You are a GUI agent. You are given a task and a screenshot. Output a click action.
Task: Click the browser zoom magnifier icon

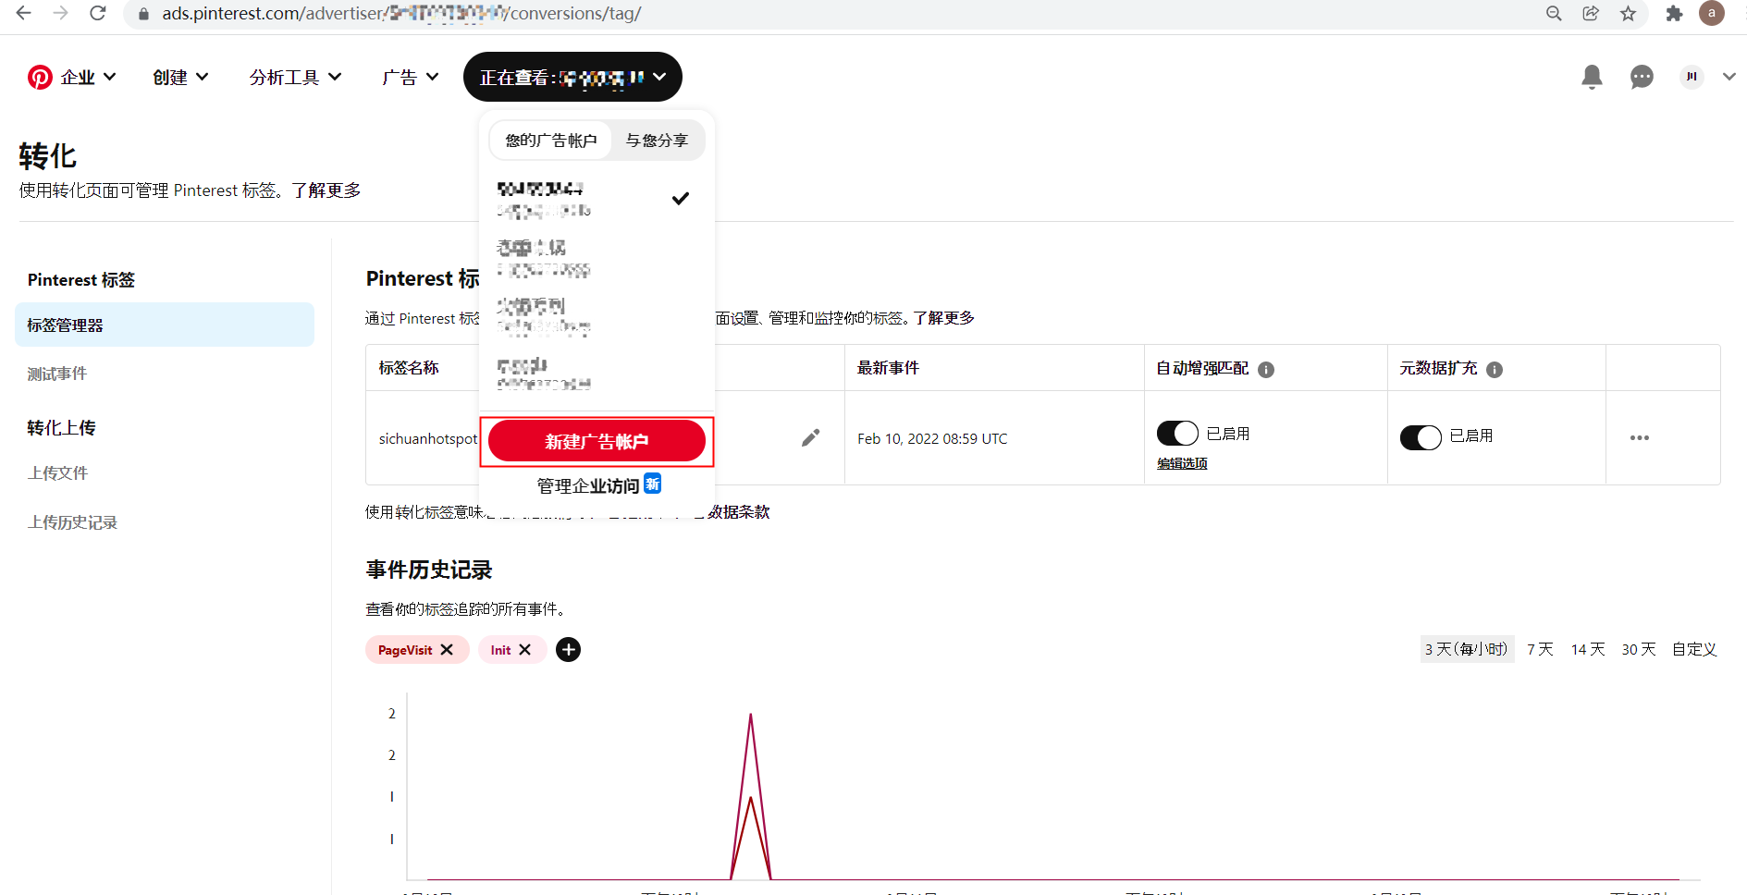(x=1554, y=13)
